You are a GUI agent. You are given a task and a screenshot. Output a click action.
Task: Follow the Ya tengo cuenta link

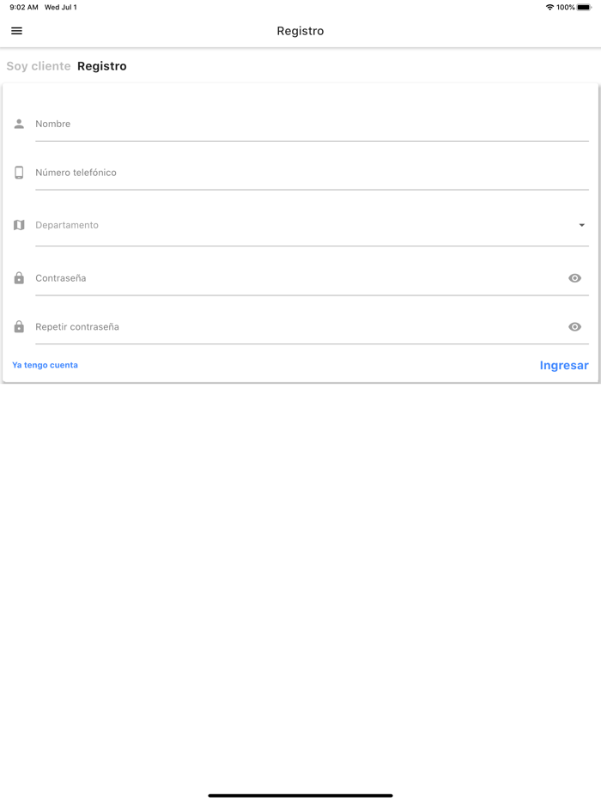[45, 365]
